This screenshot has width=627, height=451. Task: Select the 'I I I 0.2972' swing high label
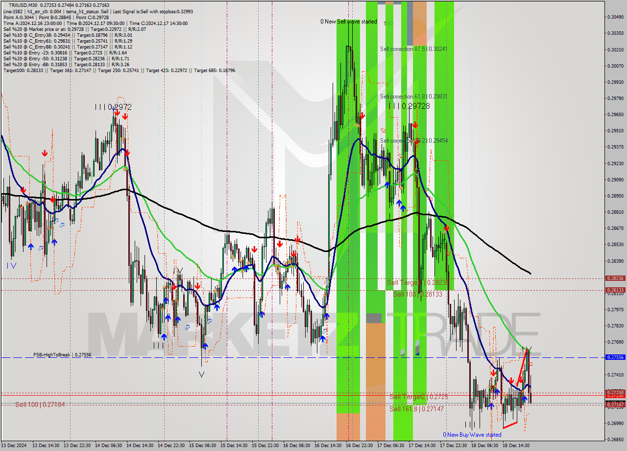(x=113, y=107)
